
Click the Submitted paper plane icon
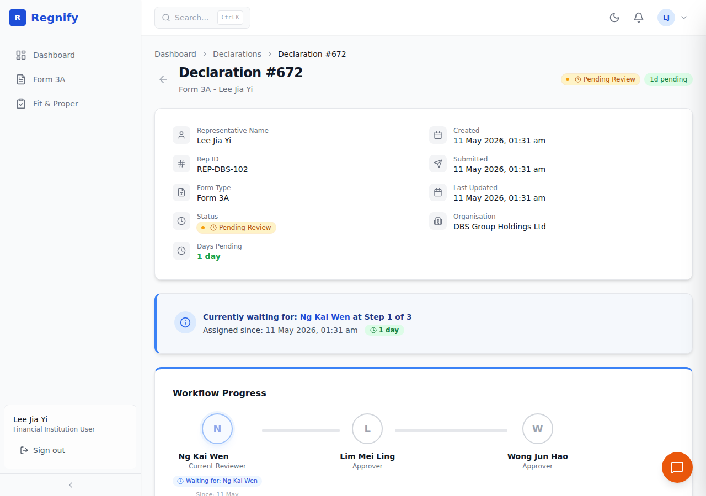(x=438, y=164)
